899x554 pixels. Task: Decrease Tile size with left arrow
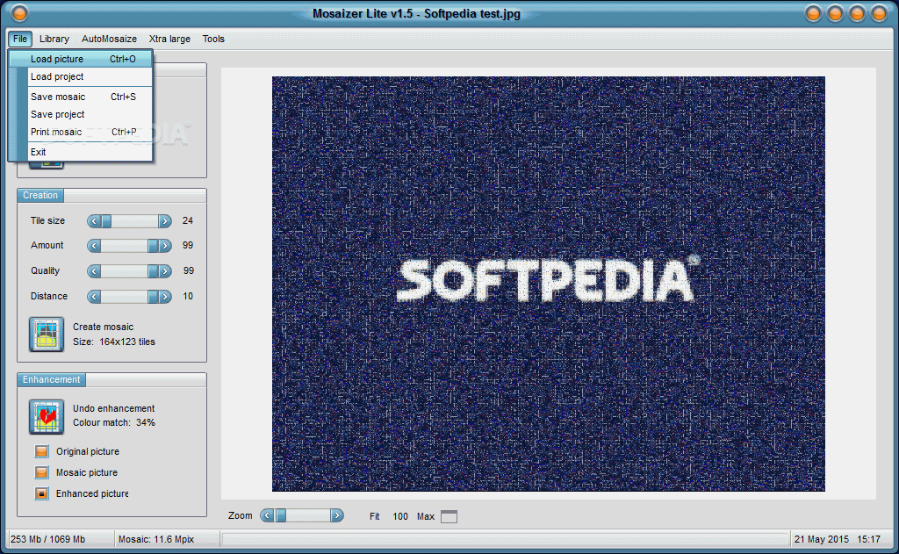coord(94,220)
